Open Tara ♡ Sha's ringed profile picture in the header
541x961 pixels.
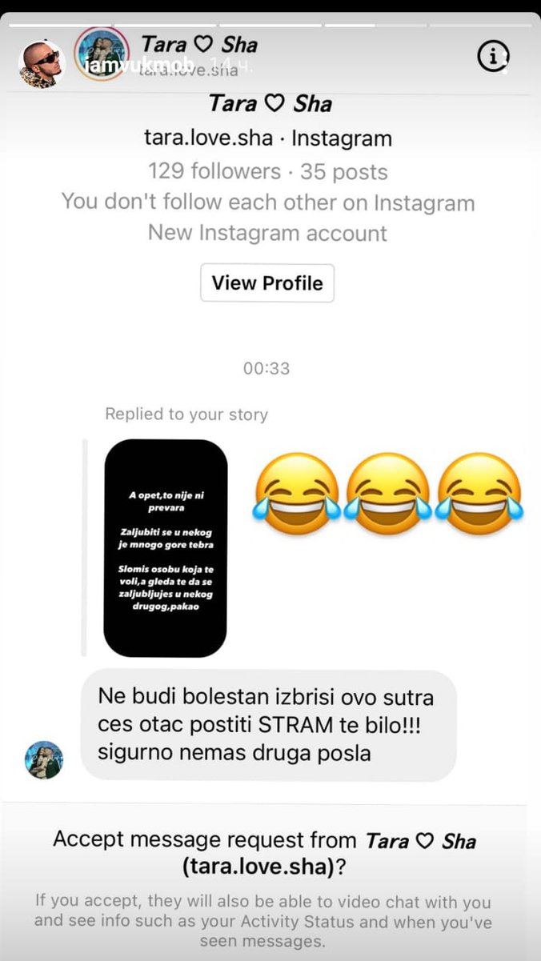pyautogui.click(x=102, y=54)
